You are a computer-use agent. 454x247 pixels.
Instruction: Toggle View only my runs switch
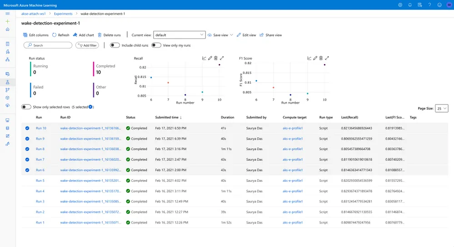tap(156, 45)
